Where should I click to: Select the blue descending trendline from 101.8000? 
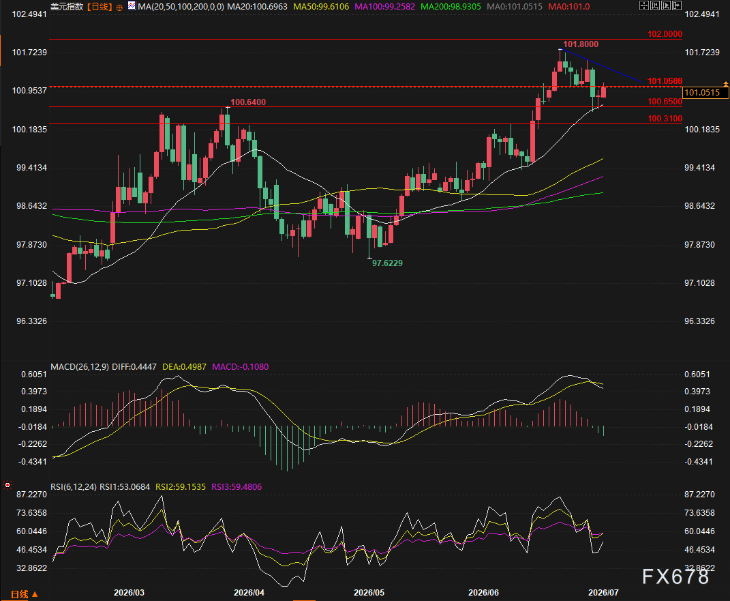pyautogui.click(x=600, y=65)
